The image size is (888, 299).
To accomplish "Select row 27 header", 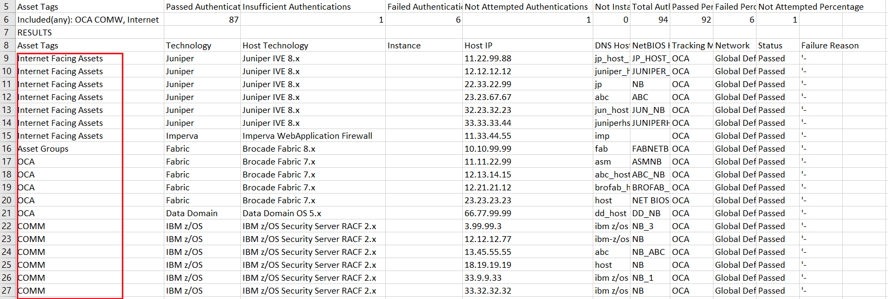I will [x=8, y=290].
